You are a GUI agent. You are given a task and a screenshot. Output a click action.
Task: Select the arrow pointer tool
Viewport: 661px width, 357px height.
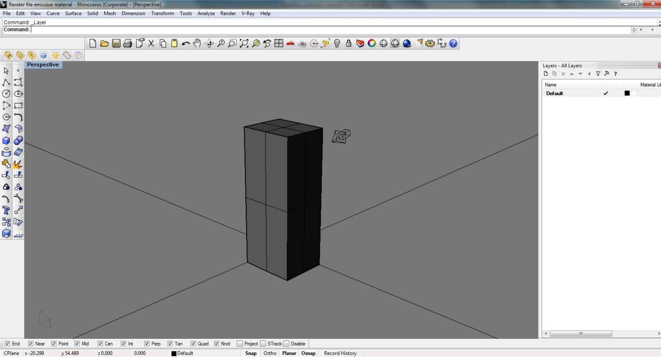pos(6,71)
